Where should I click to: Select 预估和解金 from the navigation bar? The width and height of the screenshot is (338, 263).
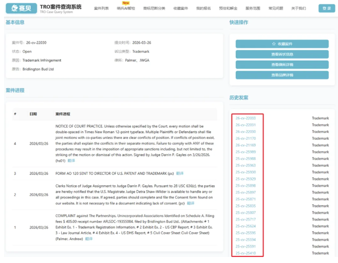(228, 9)
